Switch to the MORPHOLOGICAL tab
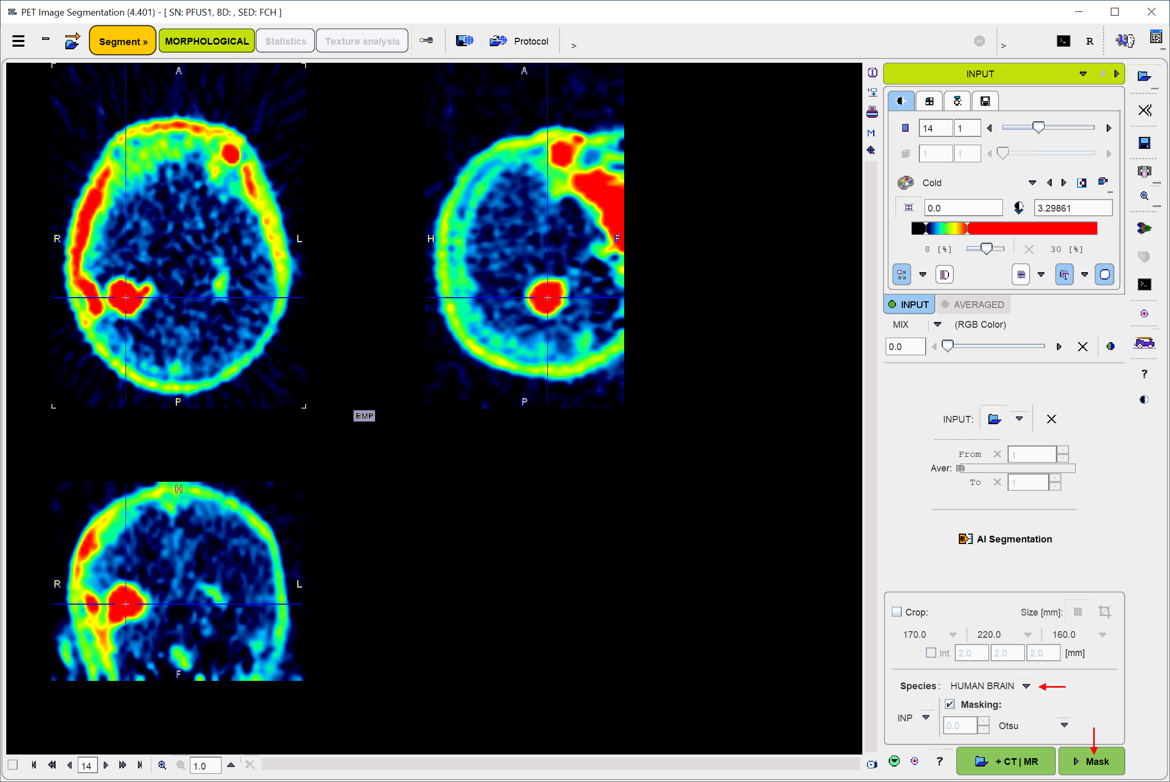Screen dimensions: 1170x782 pos(207,41)
